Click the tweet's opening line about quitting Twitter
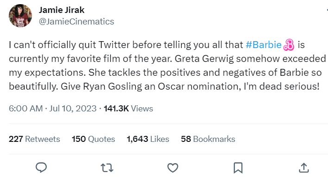The image size is (328, 177). pos(157,45)
